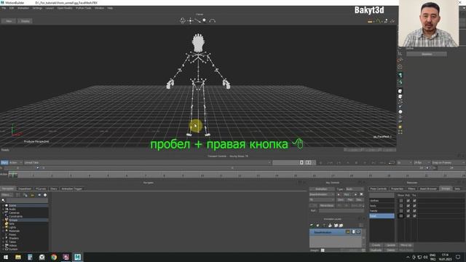Viewport: 466px width, 262px height.
Task: Open File Explorer from the taskbar
Action: pos(18,257)
